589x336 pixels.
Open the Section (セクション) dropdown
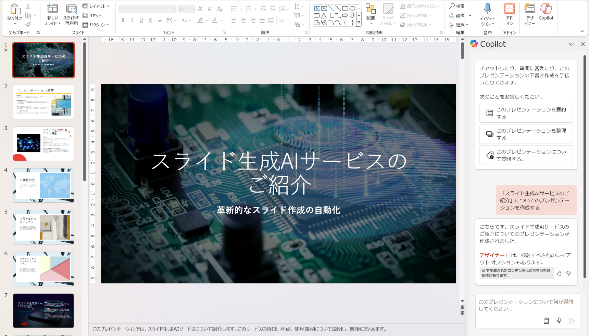(x=96, y=25)
